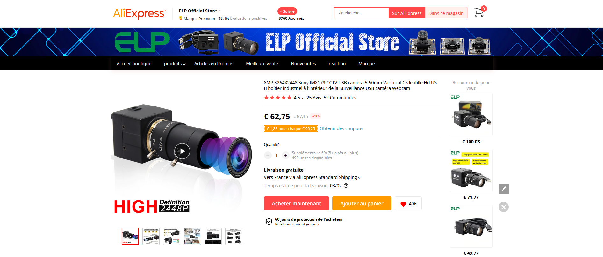Open the ELP Official Store dropdown arrow
This screenshot has width=603, height=257.
(x=219, y=11)
